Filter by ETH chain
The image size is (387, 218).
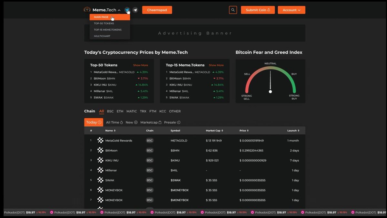point(120,111)
